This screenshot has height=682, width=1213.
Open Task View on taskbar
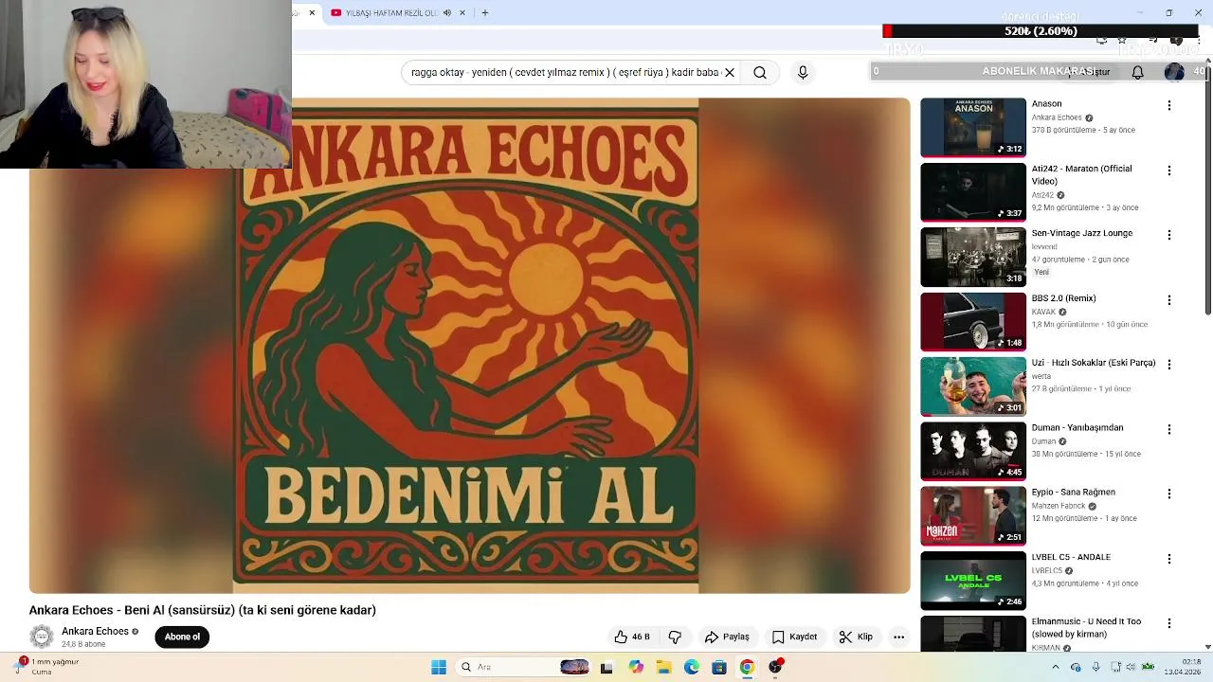click(606, 667)
